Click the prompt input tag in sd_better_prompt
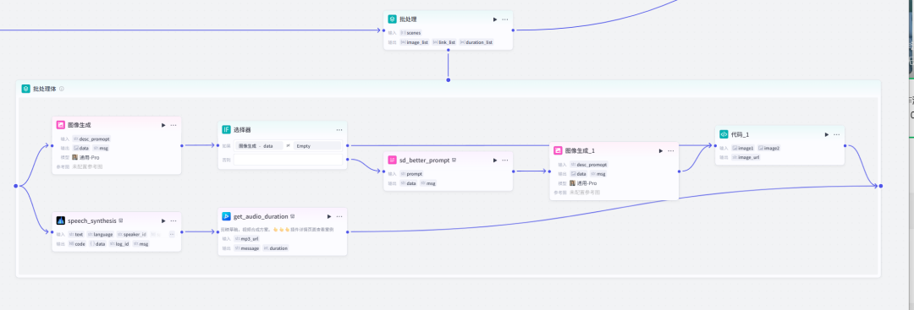This screenshot has width=914, height=310. tap(412, 173)
